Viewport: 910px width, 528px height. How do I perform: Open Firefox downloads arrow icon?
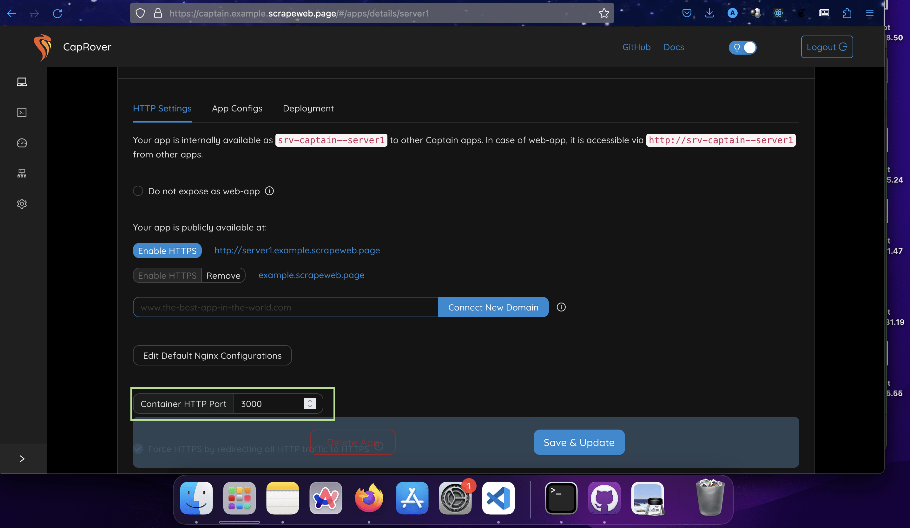pos(709,13)
